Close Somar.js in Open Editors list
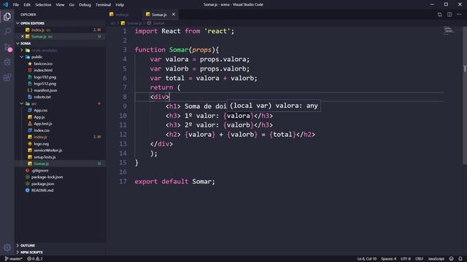 click(x=23, y=36)
